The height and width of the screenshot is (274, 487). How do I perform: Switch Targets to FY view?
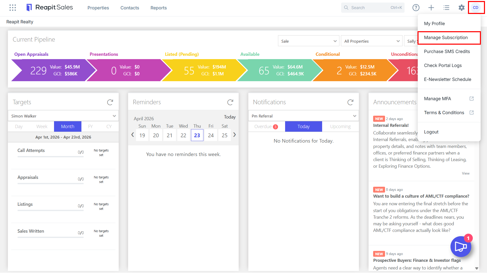(90, 126)
